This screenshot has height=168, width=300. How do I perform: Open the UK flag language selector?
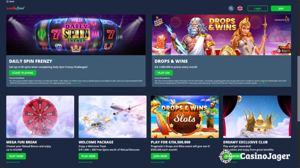coord(240,8)
